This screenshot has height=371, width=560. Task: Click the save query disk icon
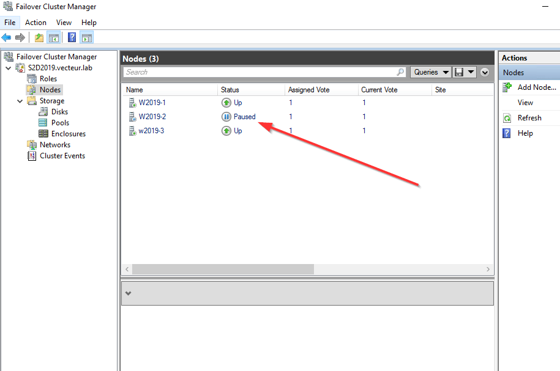click(x=460, y=72)
